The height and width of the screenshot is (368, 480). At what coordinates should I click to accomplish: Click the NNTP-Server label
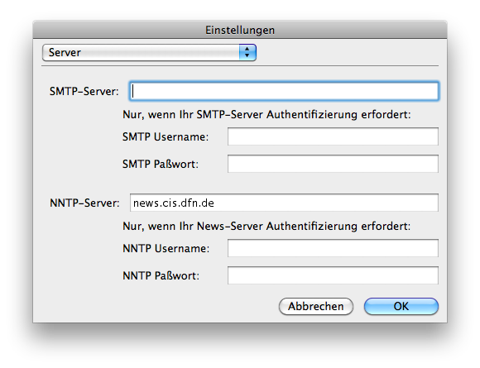pyautogui.click(x=84, y=203)
